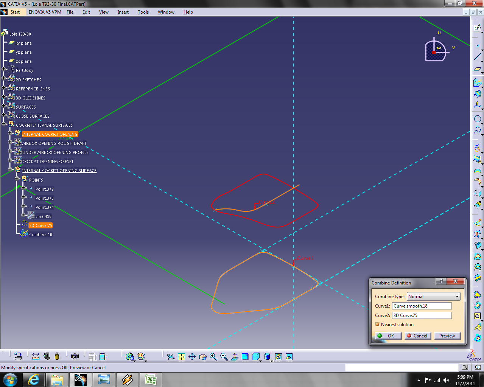This screenshot has height=387, width=484.
Task: Click the Measure Item icon
Action: tap(47, 356)
